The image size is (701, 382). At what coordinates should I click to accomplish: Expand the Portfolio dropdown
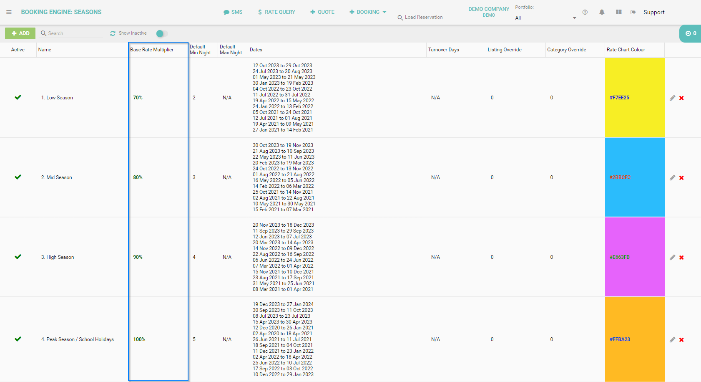[x=574, y=18]
